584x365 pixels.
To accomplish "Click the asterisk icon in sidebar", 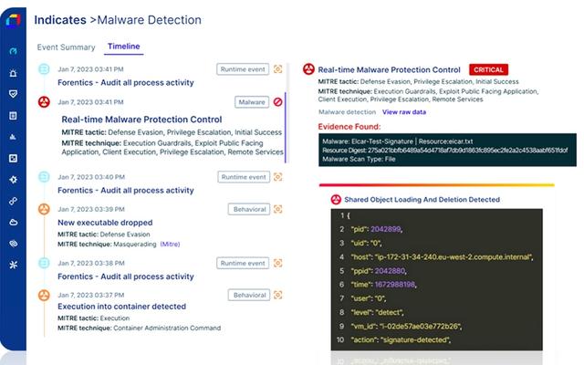I will click(13, 265).
